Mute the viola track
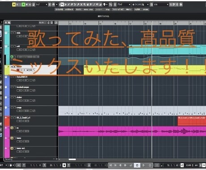 (12, 33)
